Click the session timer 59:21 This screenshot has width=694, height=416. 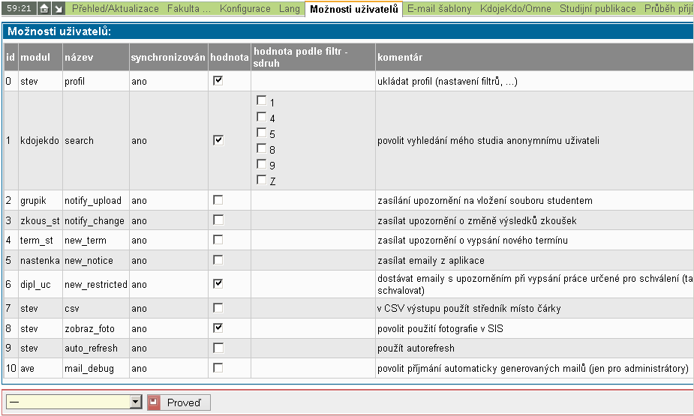pyautogui.click(x=18, y=8)
